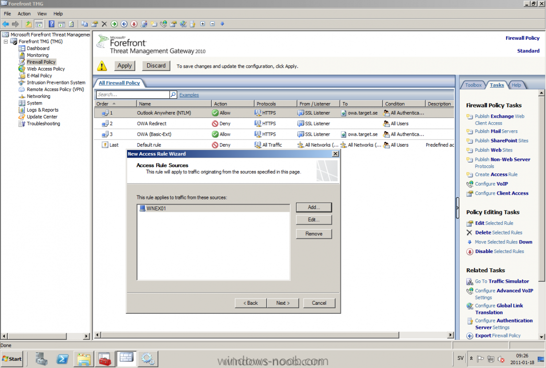Image resolution: width=546 pixels, height=368 pixels.
Task: Click the Refresh icon in the toolbar
Action: tap(71, 24)
